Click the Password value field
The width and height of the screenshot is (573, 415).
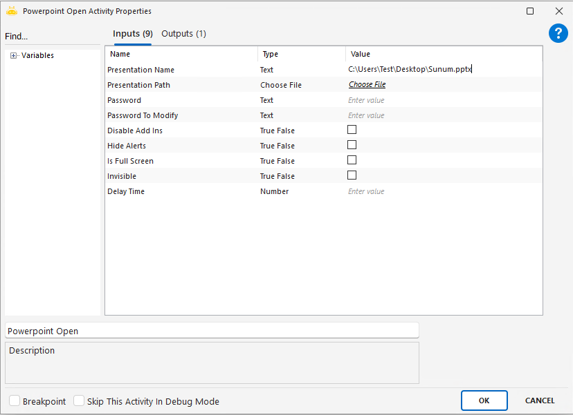[x=443, y=100]
